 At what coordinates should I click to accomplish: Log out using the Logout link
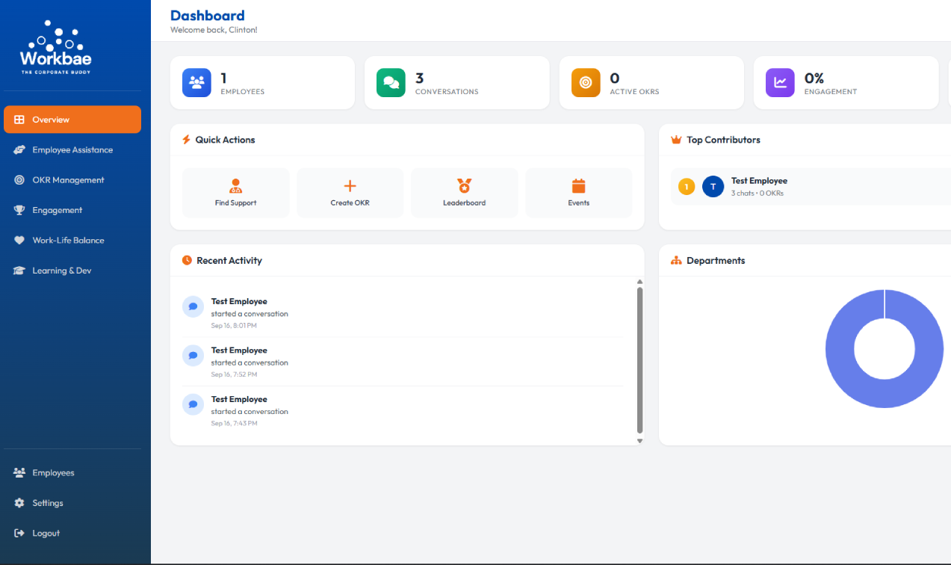click(46, 534)
